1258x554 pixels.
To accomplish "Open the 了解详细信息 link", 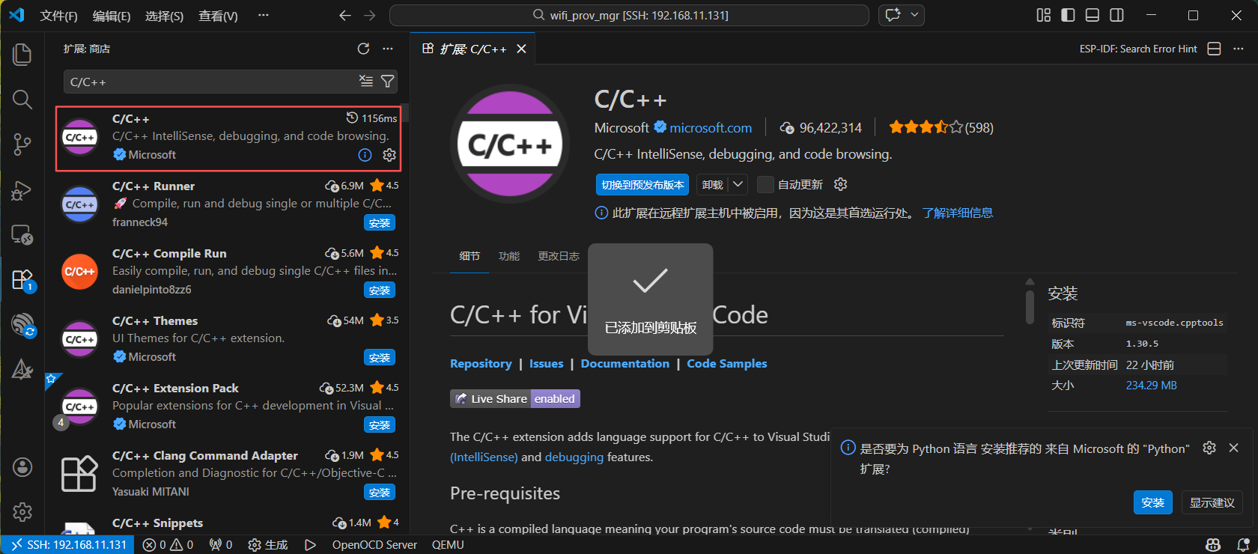I will [x=958, y=213].
